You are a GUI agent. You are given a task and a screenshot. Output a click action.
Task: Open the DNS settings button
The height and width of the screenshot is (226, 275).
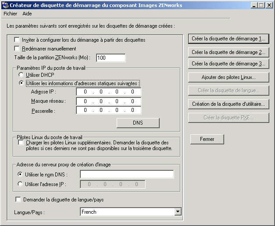[138, 123]
